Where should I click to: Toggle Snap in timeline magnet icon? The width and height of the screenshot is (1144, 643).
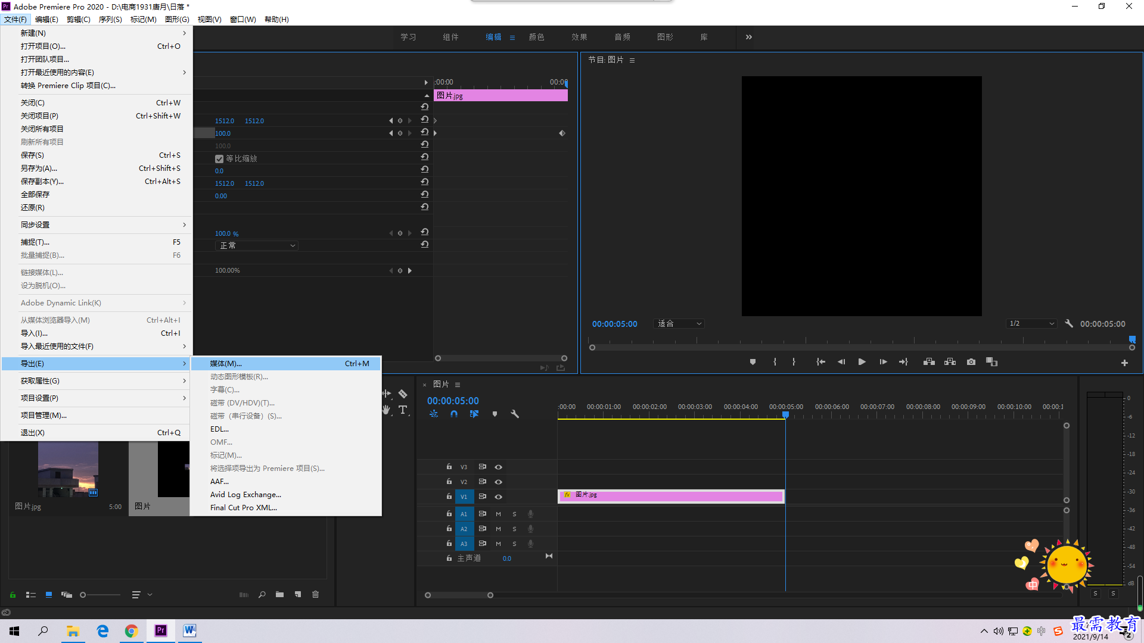[454, 414]
